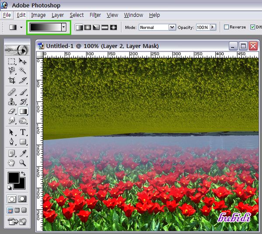
Task: Choose Angle Gradient style
Action: click(96, 27)
